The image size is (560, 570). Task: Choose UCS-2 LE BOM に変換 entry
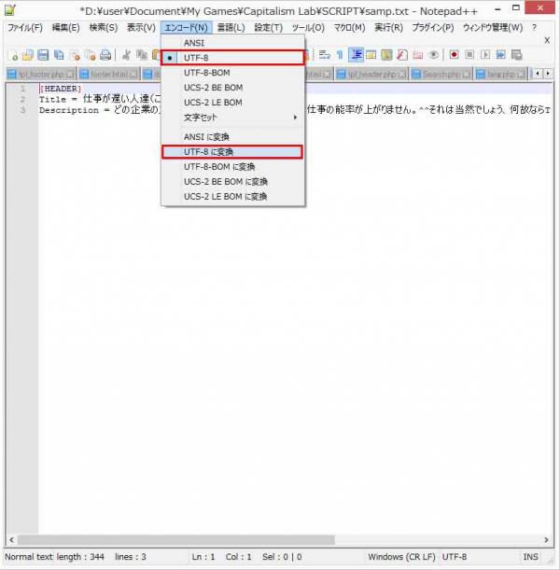click(x=232, y=197)
